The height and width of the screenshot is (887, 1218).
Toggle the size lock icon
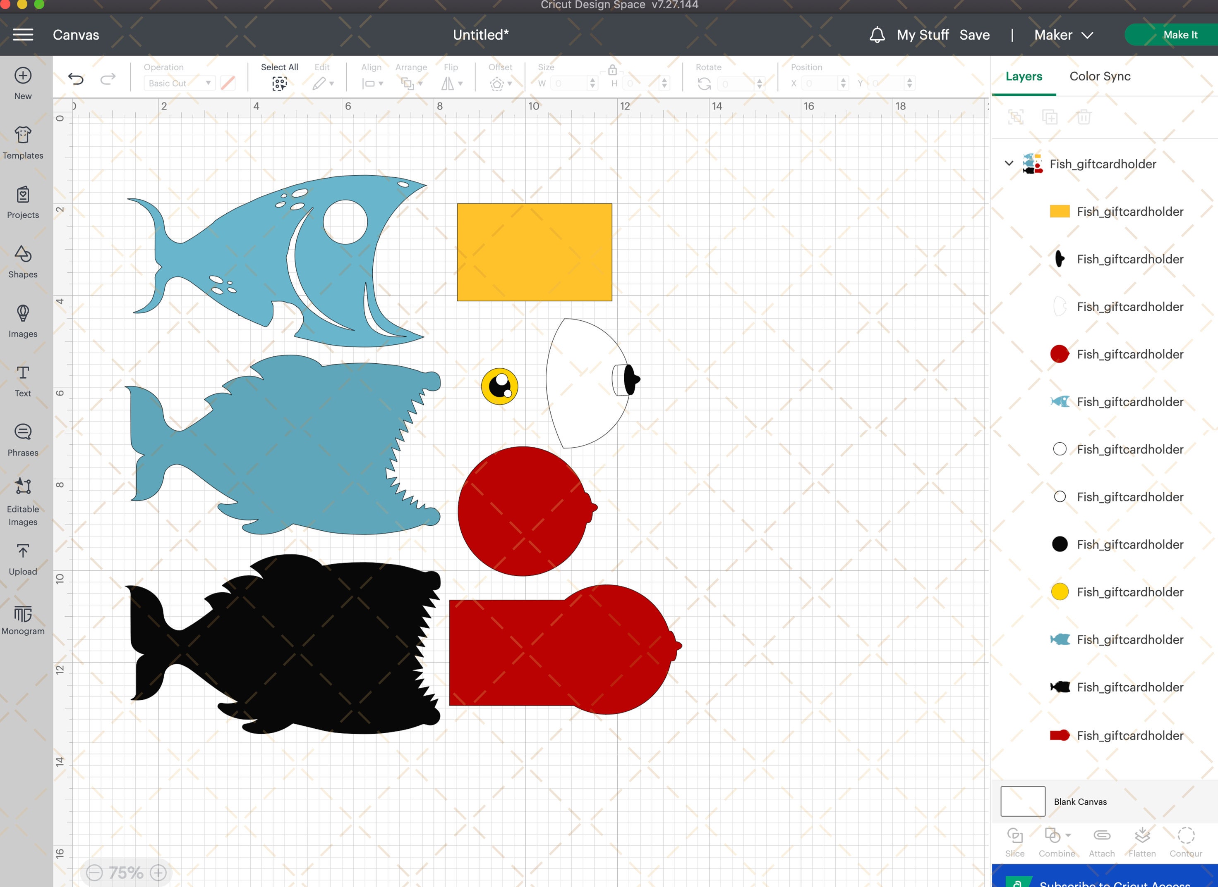coord(612,70)
